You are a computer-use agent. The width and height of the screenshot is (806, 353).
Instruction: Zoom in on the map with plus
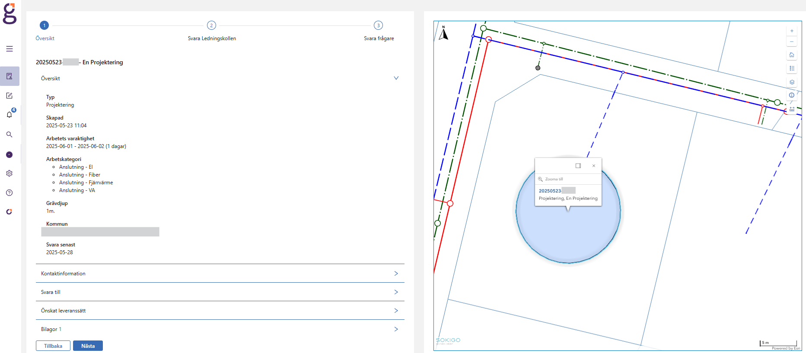click(792, 31)
